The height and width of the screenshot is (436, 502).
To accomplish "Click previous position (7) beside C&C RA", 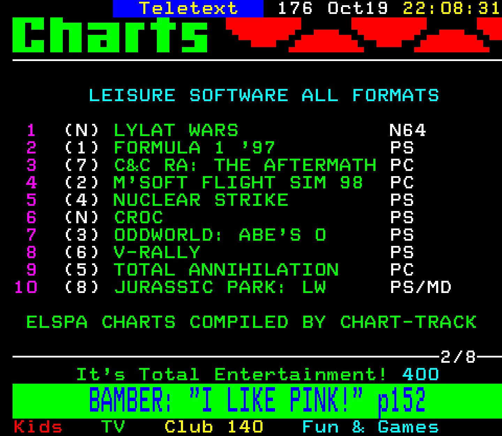I will (82, 165).
